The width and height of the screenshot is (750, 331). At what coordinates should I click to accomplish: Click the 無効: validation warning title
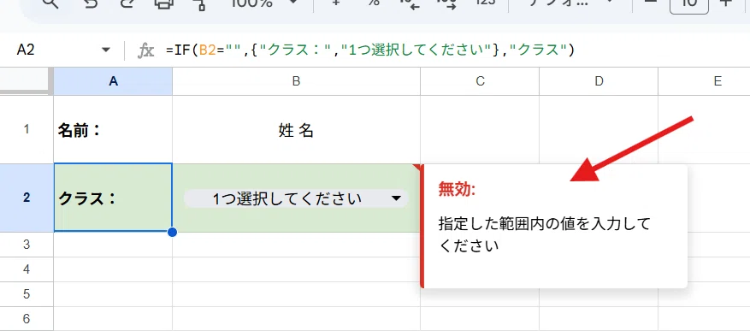tap(457, 190)
